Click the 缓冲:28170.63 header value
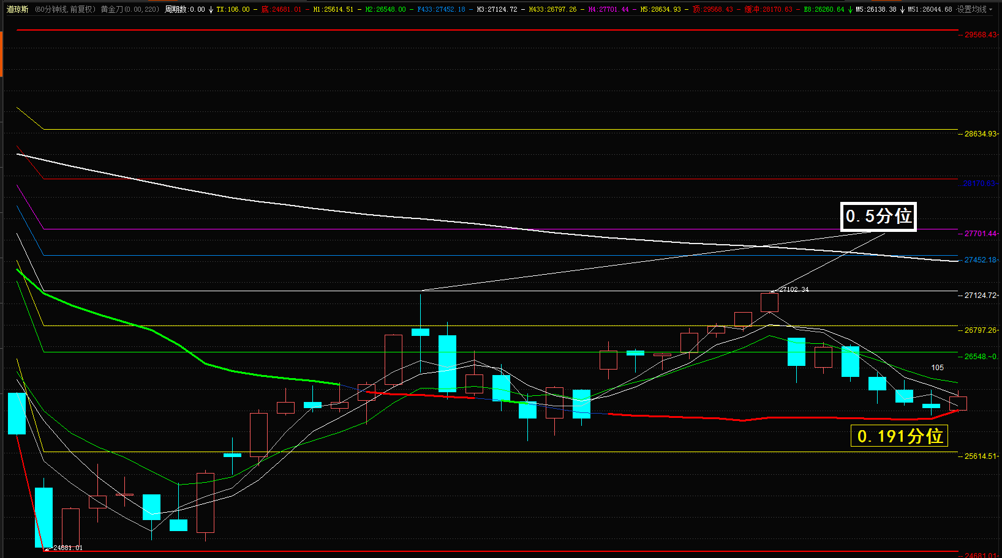Screen dimensions: 1002x558 768,9
